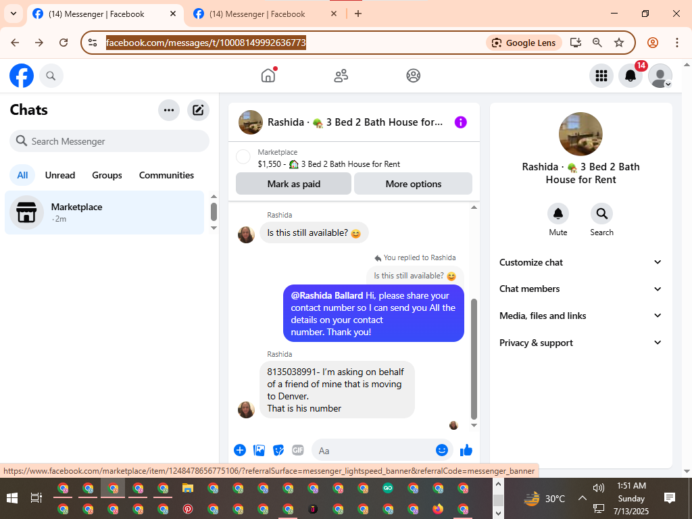The height and width of the screenshot is (519, 692).
Task: Close the first Messenger tab
Action: pos(173,14)
